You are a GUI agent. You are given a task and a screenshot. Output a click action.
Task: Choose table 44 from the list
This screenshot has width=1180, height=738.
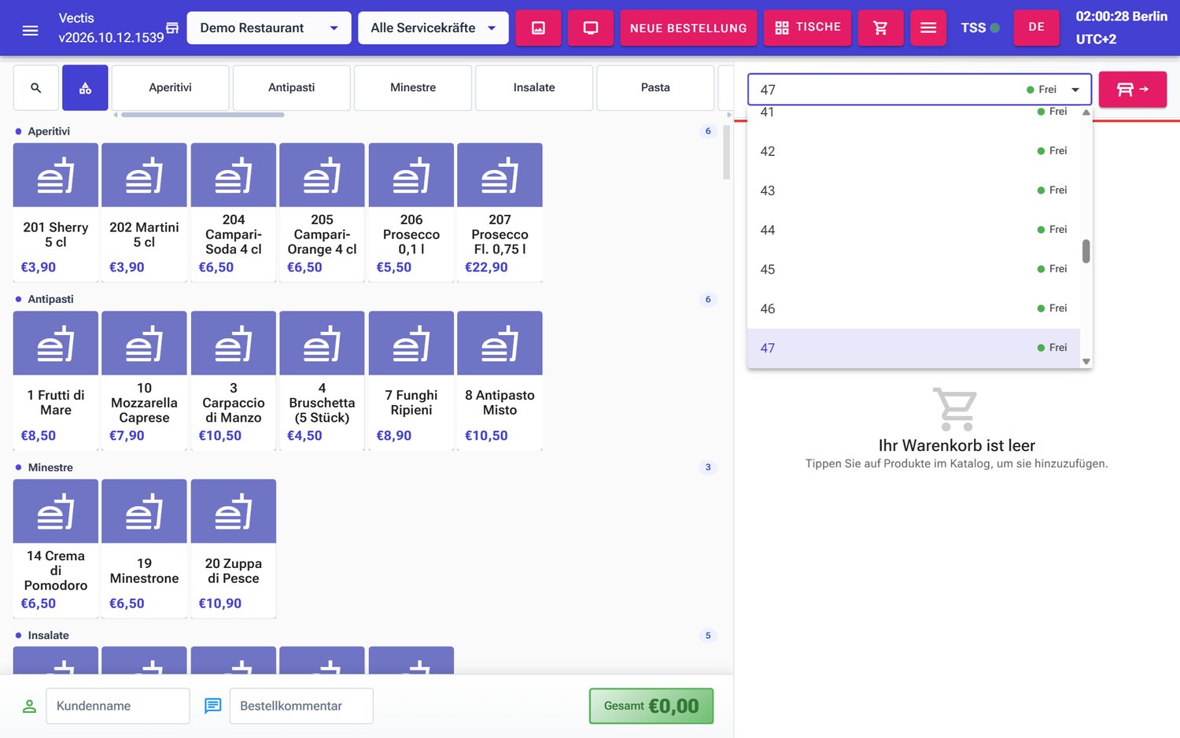(913, 230)
